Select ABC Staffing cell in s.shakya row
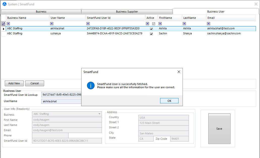 click(x=27, y=33)
